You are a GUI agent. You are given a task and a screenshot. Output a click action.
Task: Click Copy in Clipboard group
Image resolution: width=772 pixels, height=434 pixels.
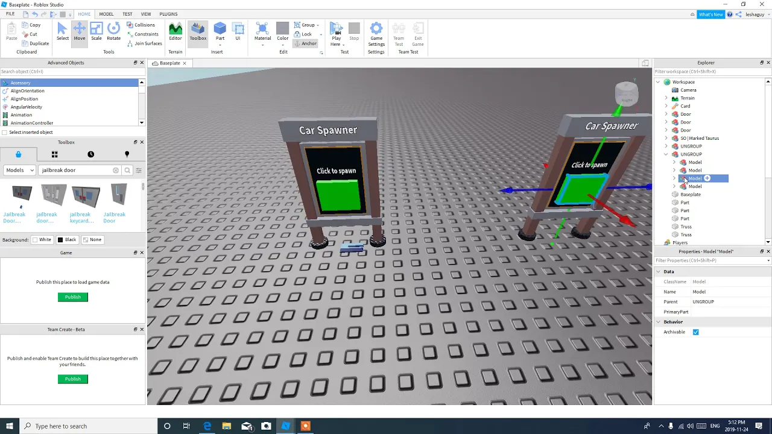click(31, 25)
